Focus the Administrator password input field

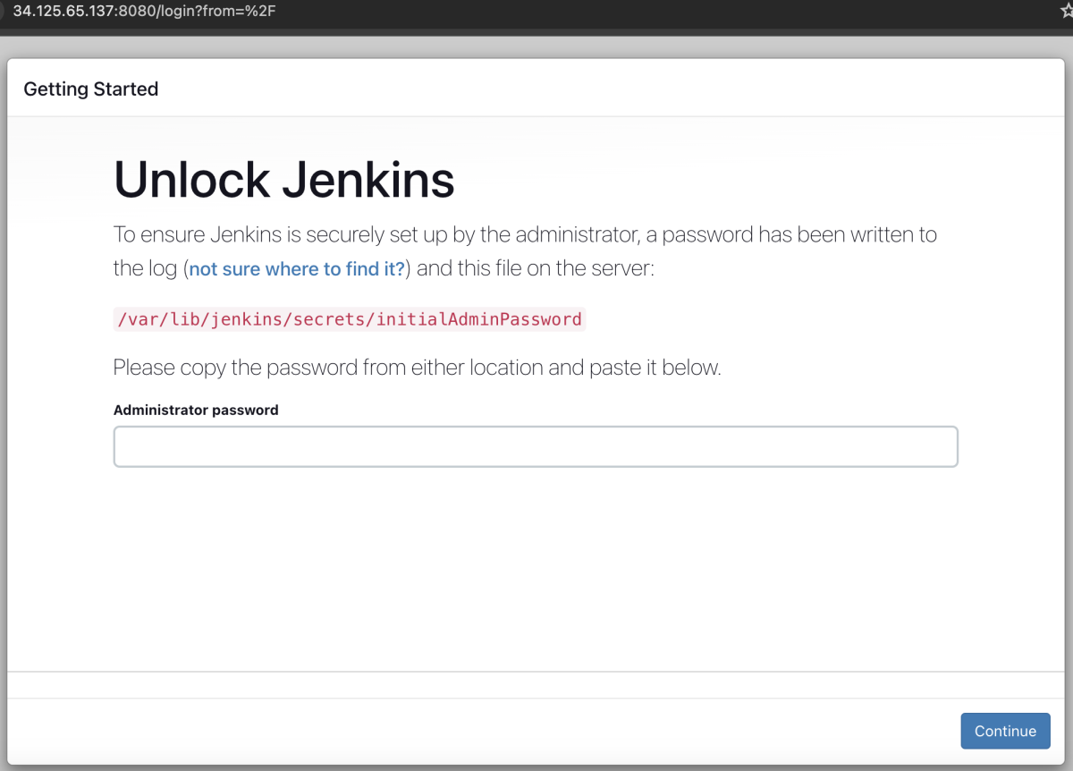pyautogui.click(x=536, y=446)
